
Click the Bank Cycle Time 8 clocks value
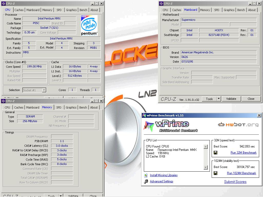click(62, 164)
